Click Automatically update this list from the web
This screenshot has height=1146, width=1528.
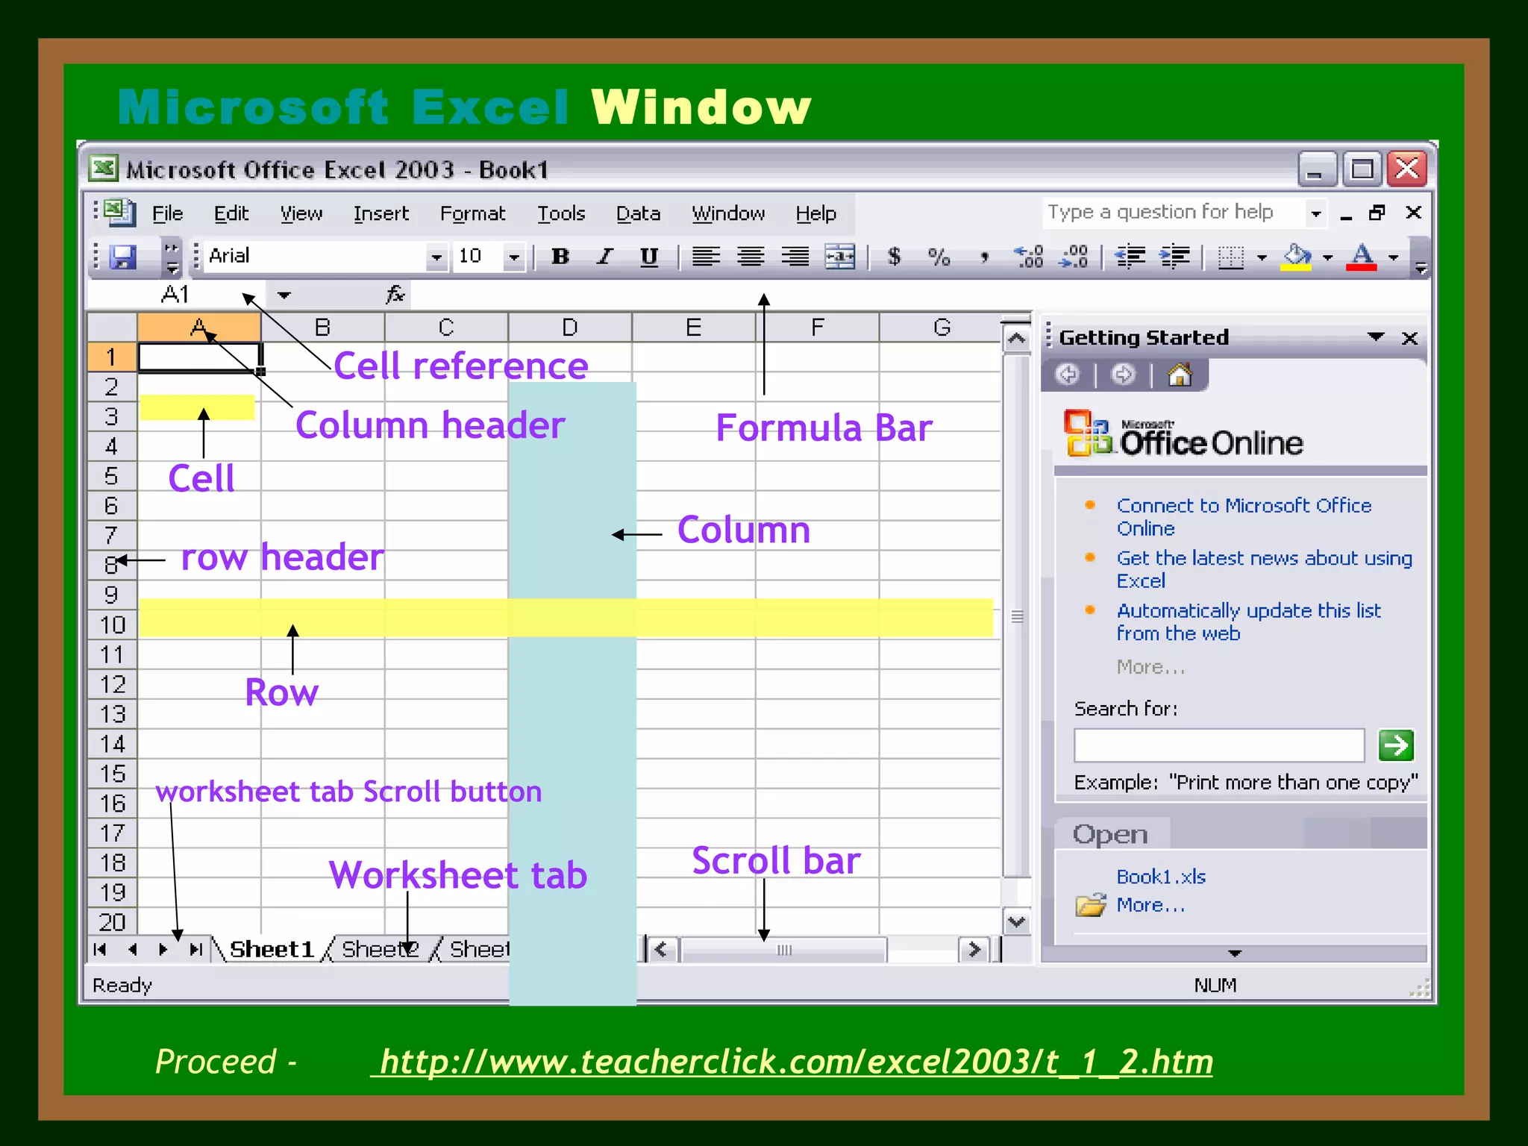(1248, 621)
